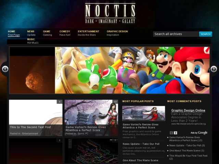The height and width of the screenshot is (164, 219).
Task: Click the ad description 'Earn a Graphic Design'
Action: pyautogui.click(x=187, y=117)
